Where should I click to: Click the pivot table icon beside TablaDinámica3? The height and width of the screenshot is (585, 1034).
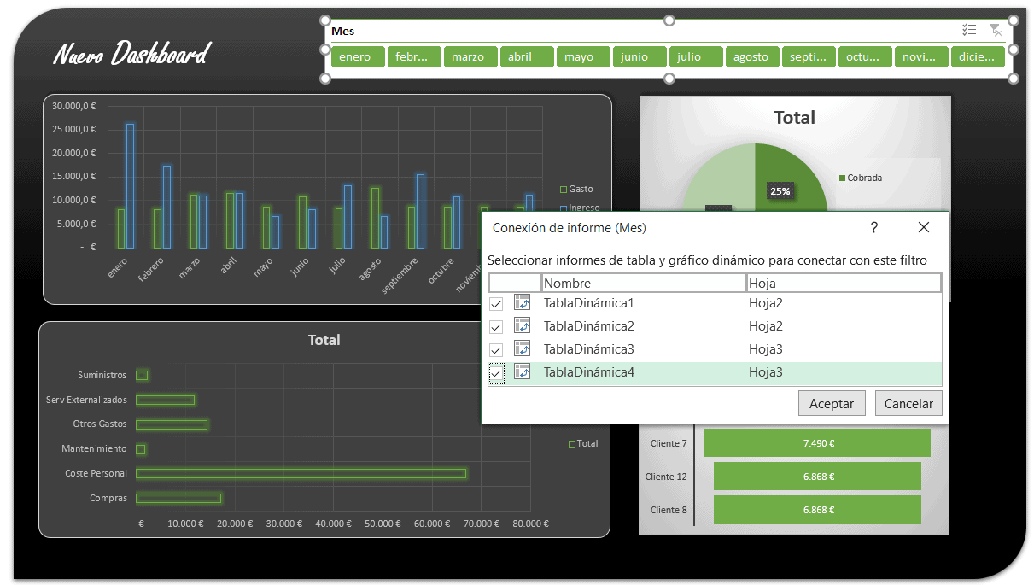[x=523, y=348]
